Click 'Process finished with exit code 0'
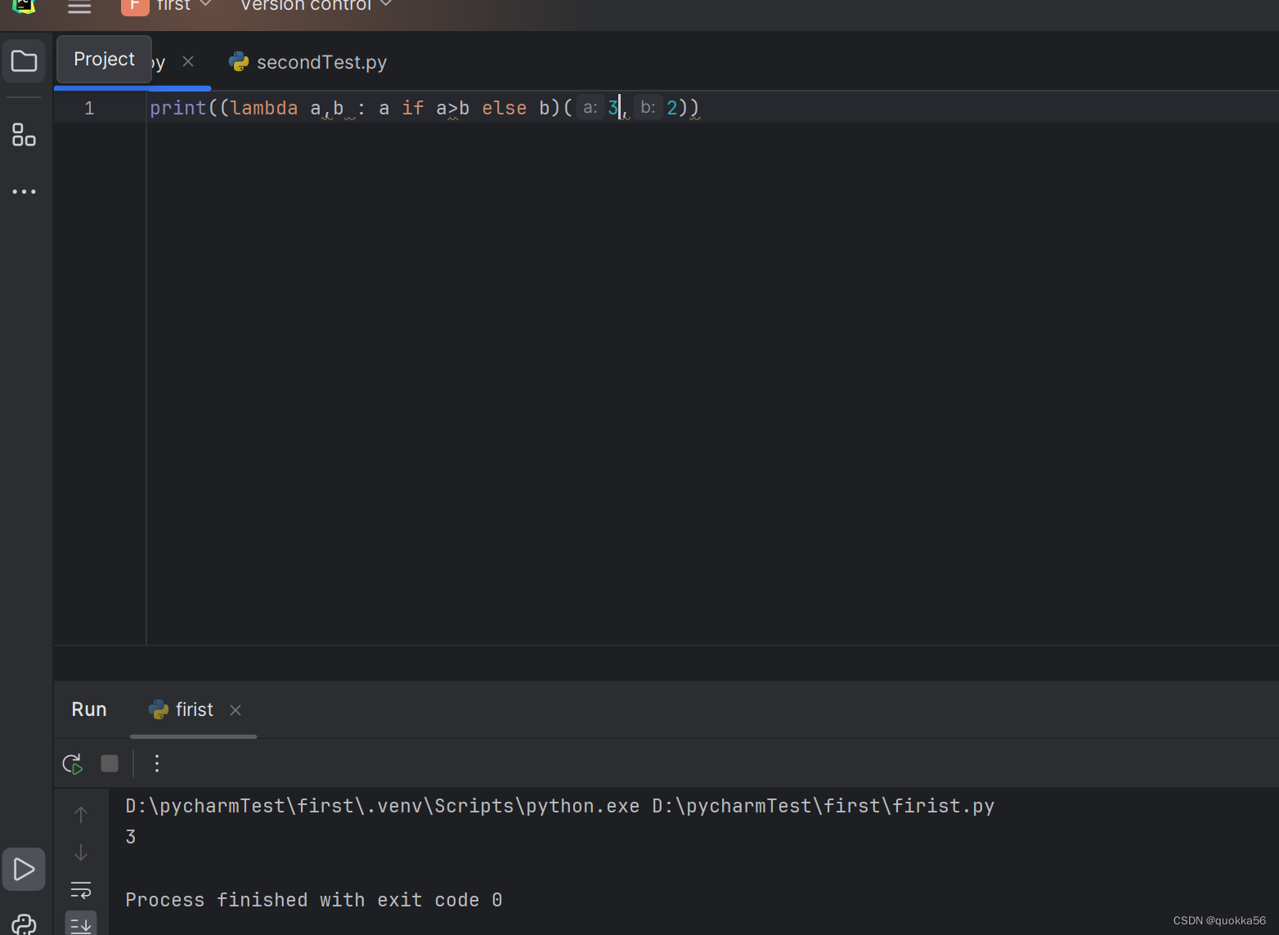1279x935 pixels. click(314, 900)
